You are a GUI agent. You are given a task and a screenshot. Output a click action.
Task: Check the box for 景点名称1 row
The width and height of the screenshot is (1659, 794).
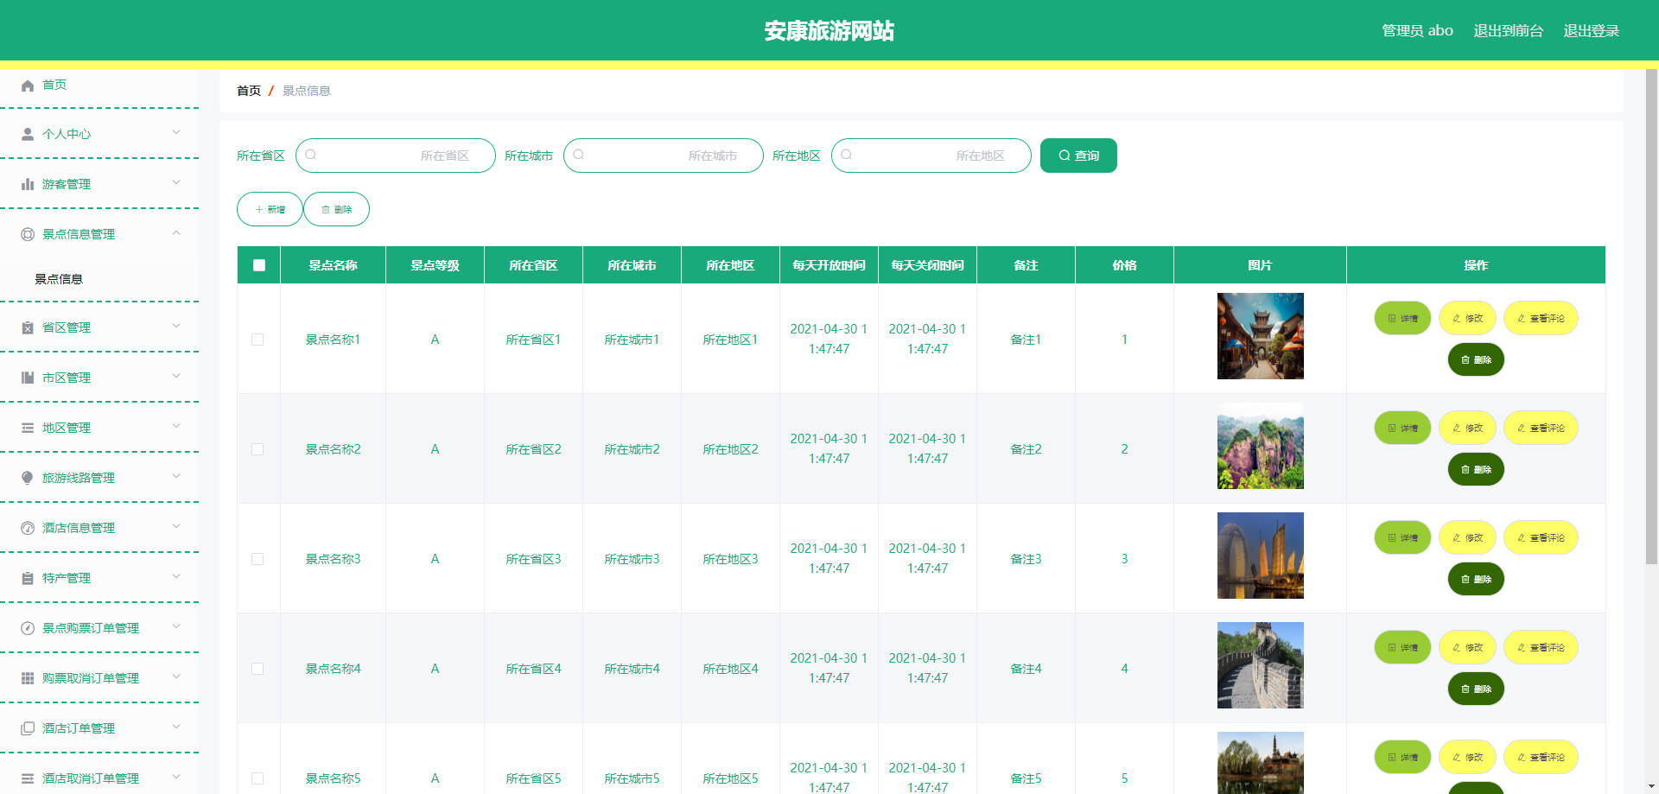257,340
